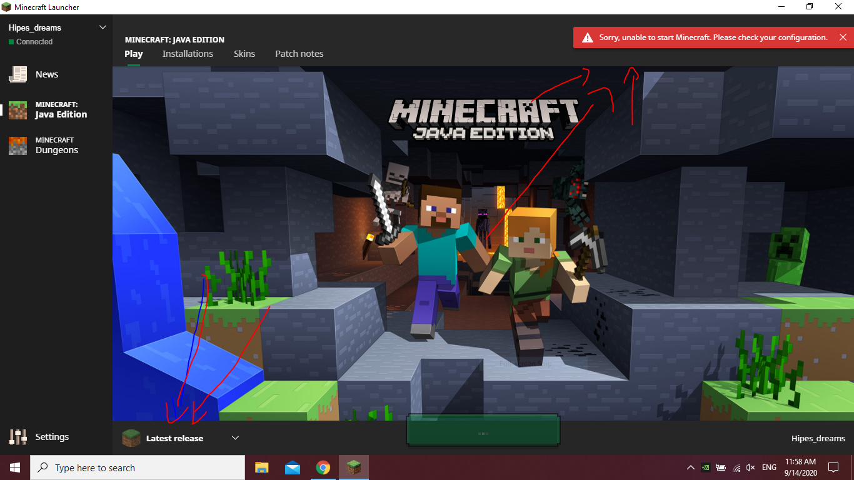Open the Patch notes tab

(299, 54)
